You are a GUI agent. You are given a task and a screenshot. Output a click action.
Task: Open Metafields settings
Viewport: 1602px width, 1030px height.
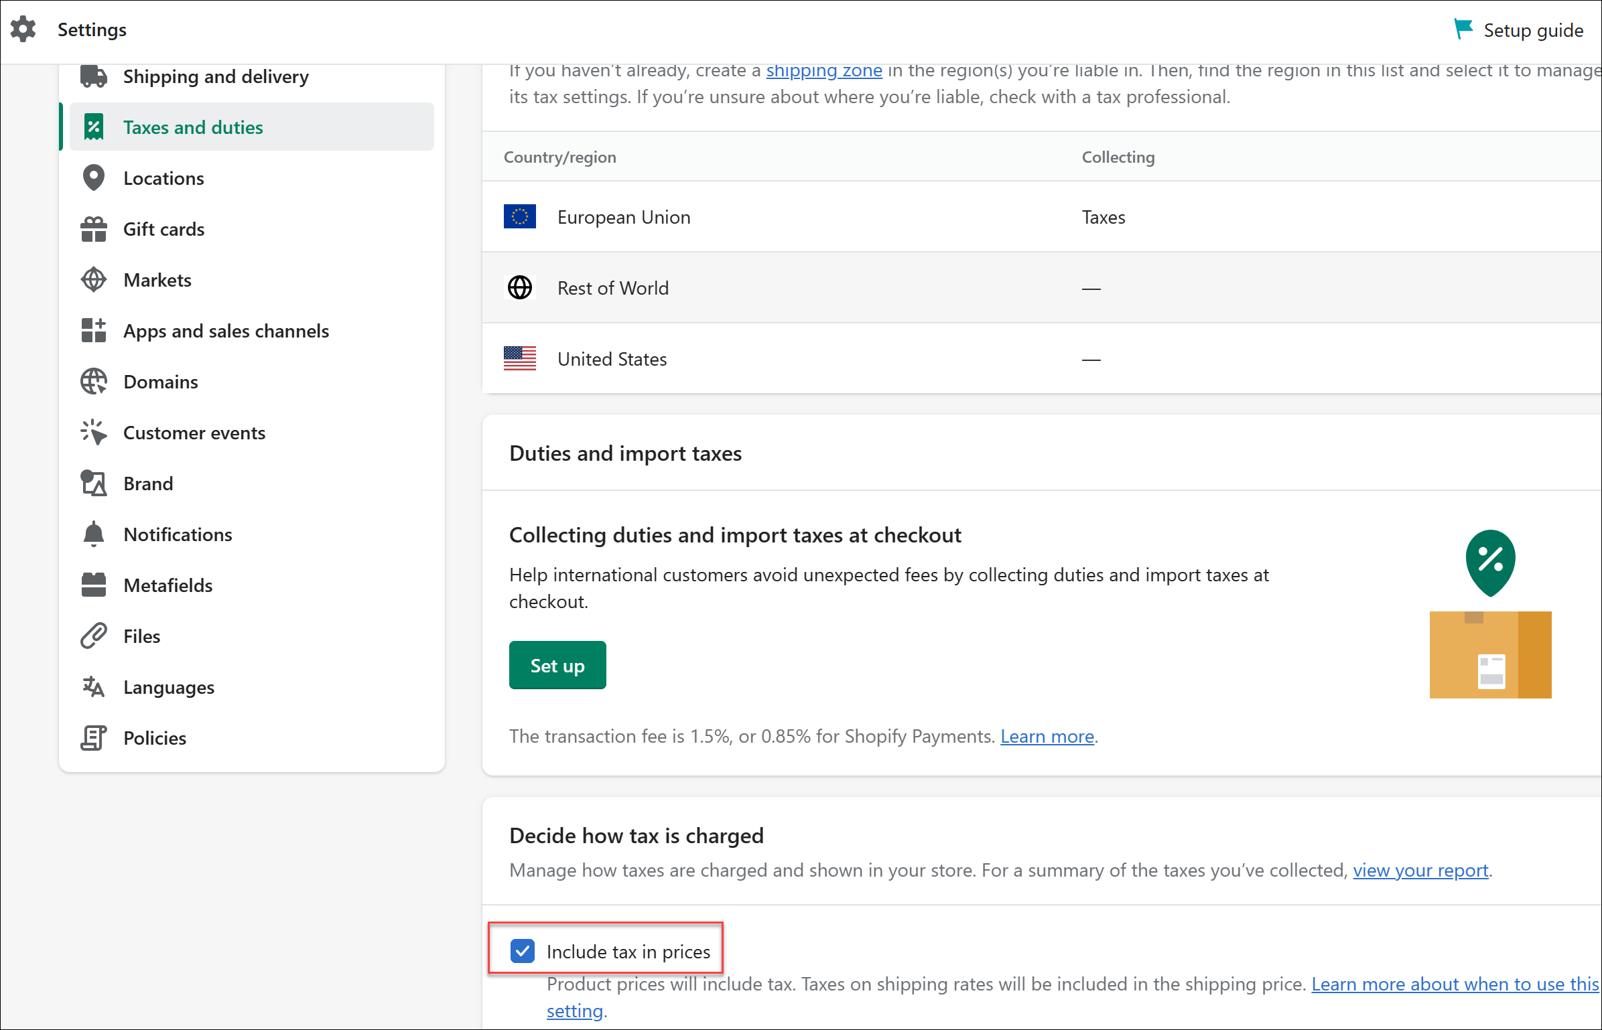[252, 585]
